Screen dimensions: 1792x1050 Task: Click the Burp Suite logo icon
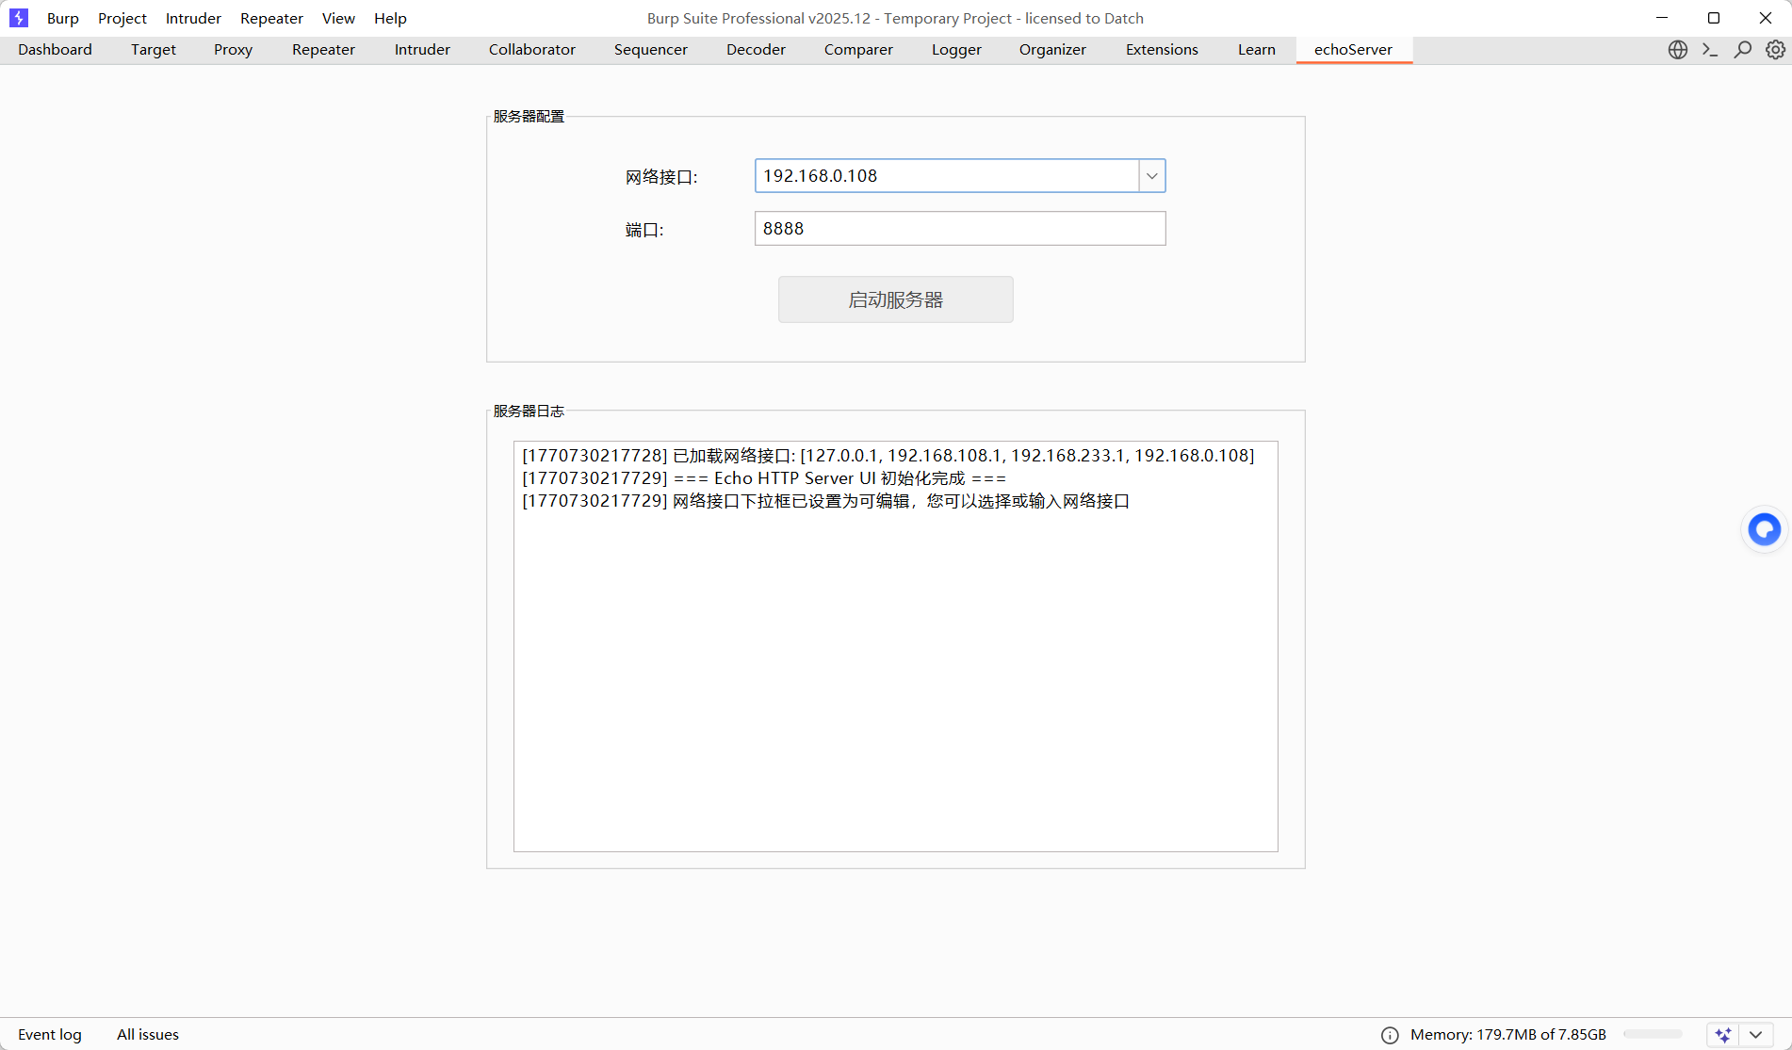19,18
